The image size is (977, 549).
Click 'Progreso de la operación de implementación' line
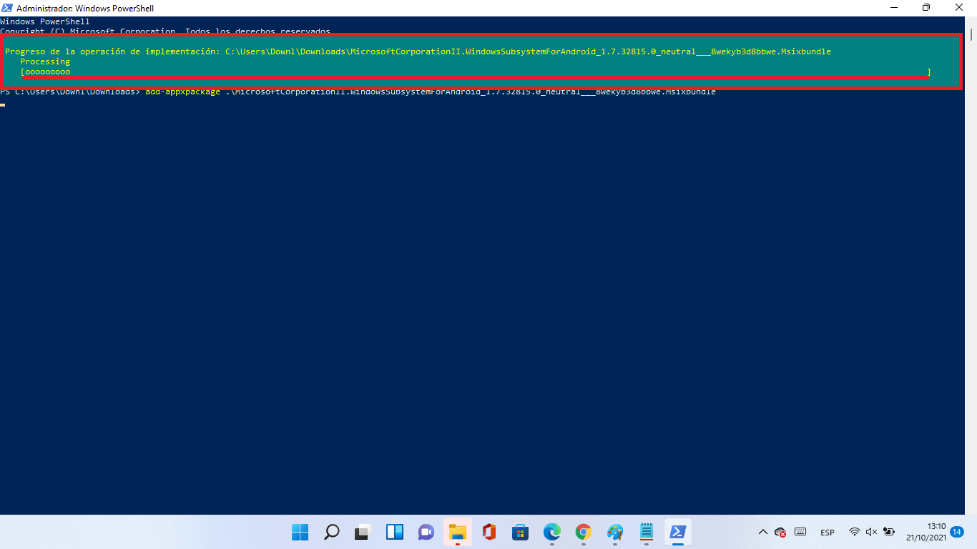(x=418, y=51)
